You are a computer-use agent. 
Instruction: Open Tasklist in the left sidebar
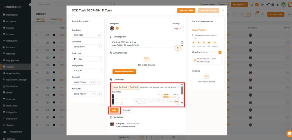[12, 67]
